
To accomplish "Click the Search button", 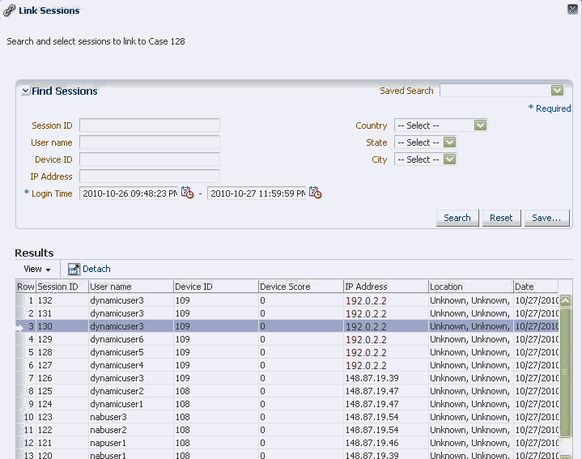I will (x=457, y=218).
